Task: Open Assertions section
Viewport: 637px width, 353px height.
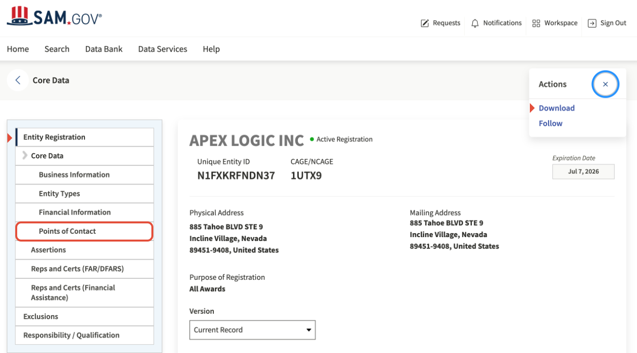Action: [x=85, y=250]
